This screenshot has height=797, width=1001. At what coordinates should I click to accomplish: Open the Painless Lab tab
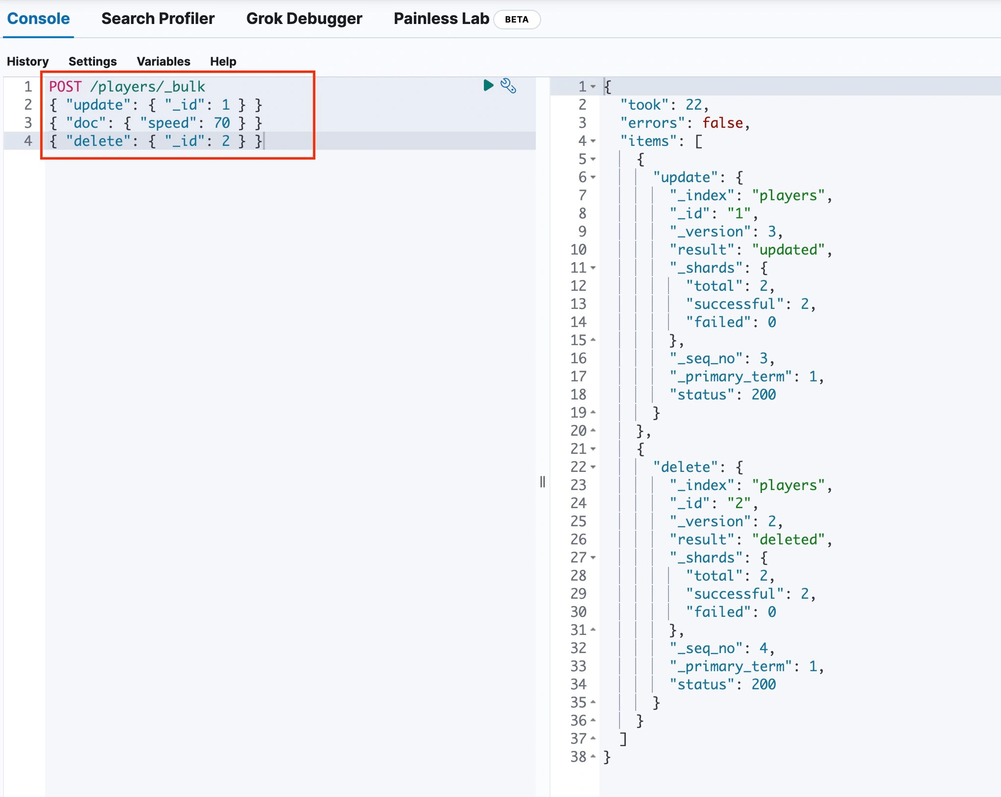(x=441, y=19)
